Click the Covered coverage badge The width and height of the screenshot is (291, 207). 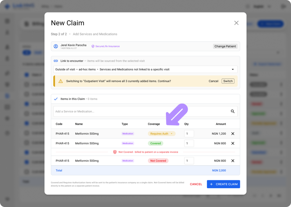[155, 143]
